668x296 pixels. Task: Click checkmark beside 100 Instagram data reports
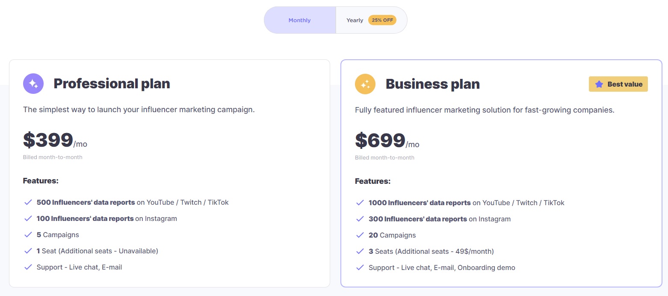[x=28, y=218]
